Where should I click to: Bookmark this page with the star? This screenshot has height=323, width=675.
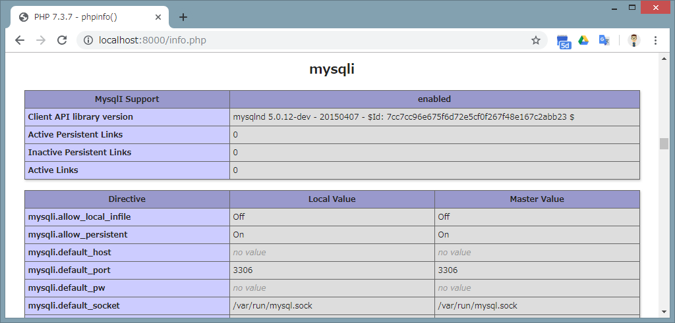click(536, 40)
